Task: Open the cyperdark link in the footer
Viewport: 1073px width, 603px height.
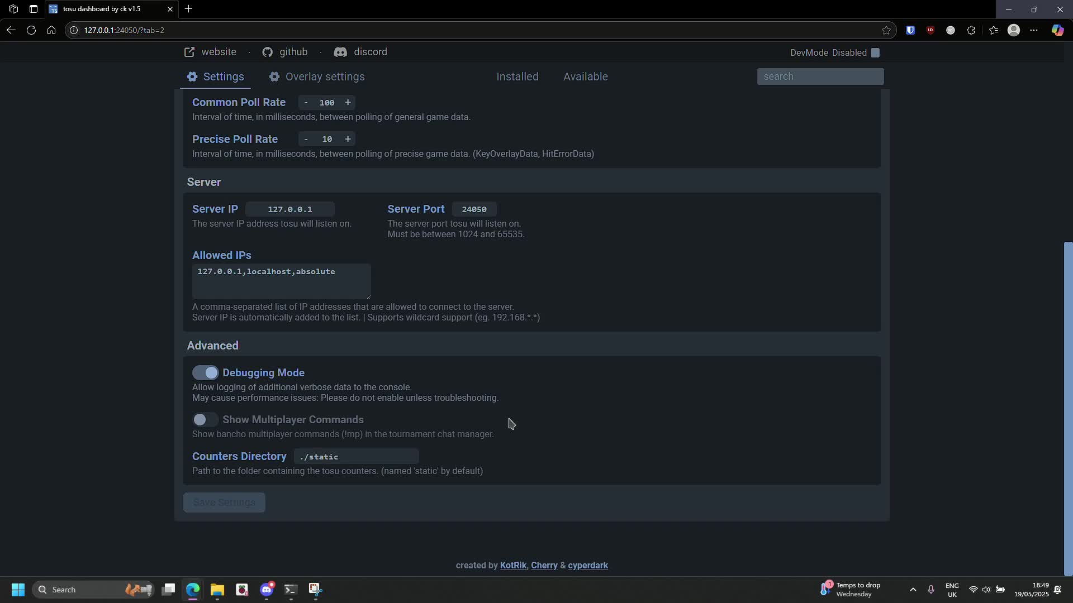Action: [588, 565]
